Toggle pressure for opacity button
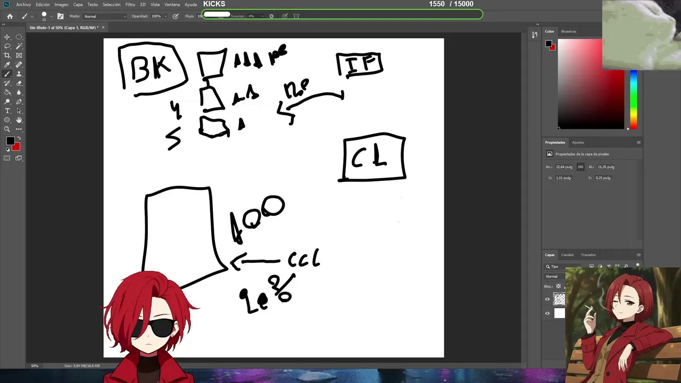 pyautogui.click(x=176, y=16)
